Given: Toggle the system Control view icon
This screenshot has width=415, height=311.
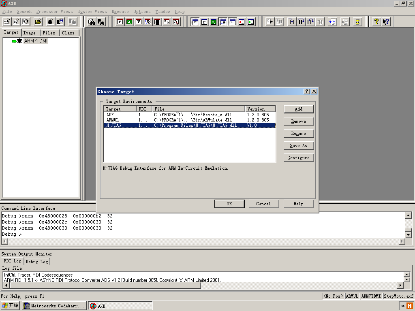Looking at the screenshot, I should pos(195,22).
